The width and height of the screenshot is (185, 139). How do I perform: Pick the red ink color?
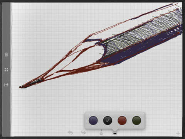122,120
